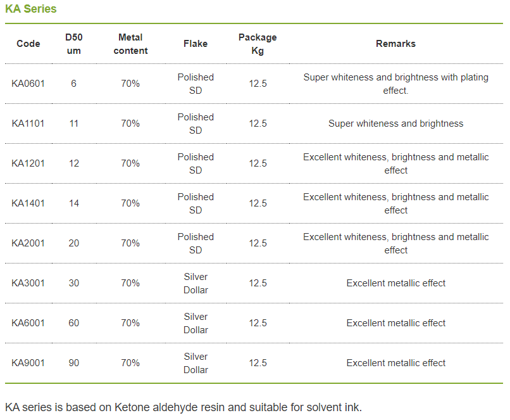Select the KA2001 code cell

click(x=28, y=243)
